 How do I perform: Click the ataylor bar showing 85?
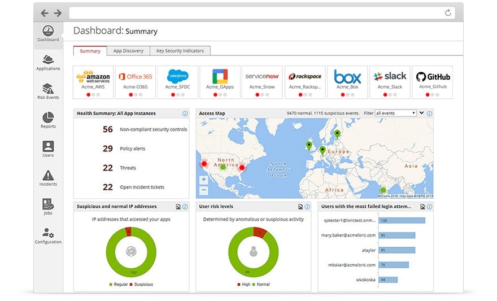coord(397,250)
